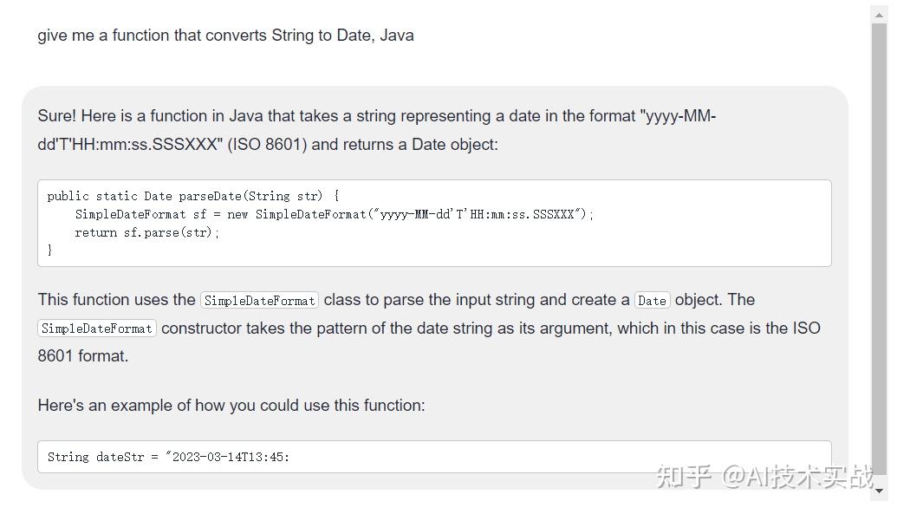897x514 pixels.
Task: Click the 'String dateStr' example code block
Action: click(x=433, y=457)
